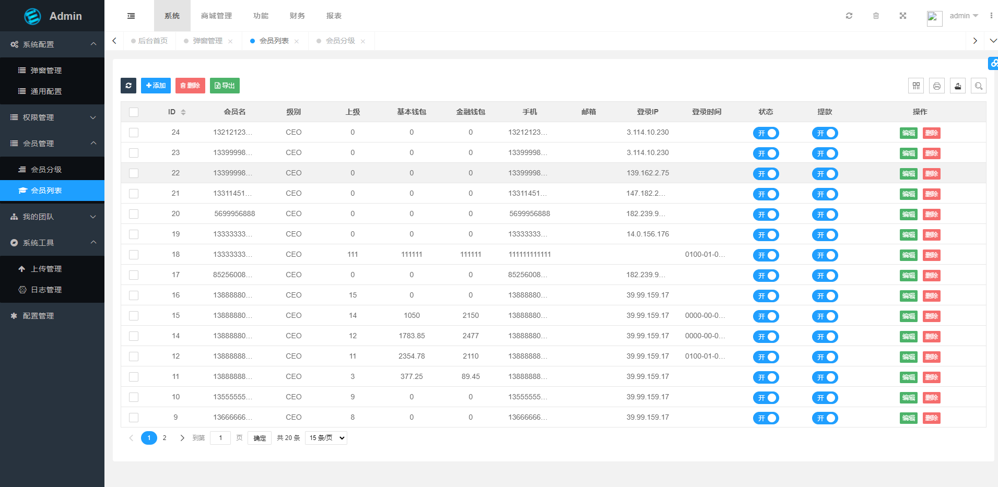This screenshot has height=487, width=998.
Task: Toggle fullscreen with the expand arrows icon
Action: point(903,16)
